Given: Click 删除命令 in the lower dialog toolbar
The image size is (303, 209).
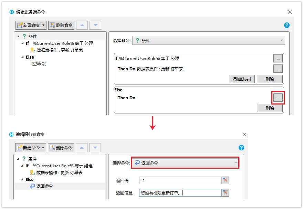Looking at the screenshot, I should coord(61,148).
